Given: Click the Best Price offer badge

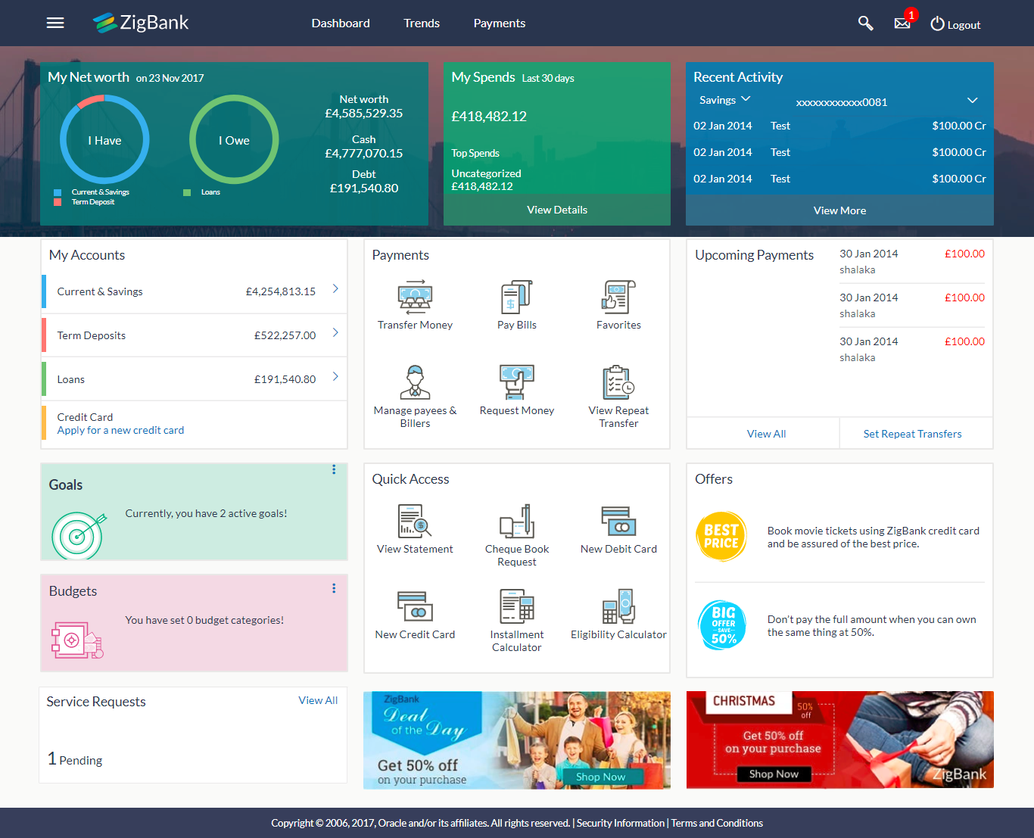Looking at the screenshot, I should (721, 536).
